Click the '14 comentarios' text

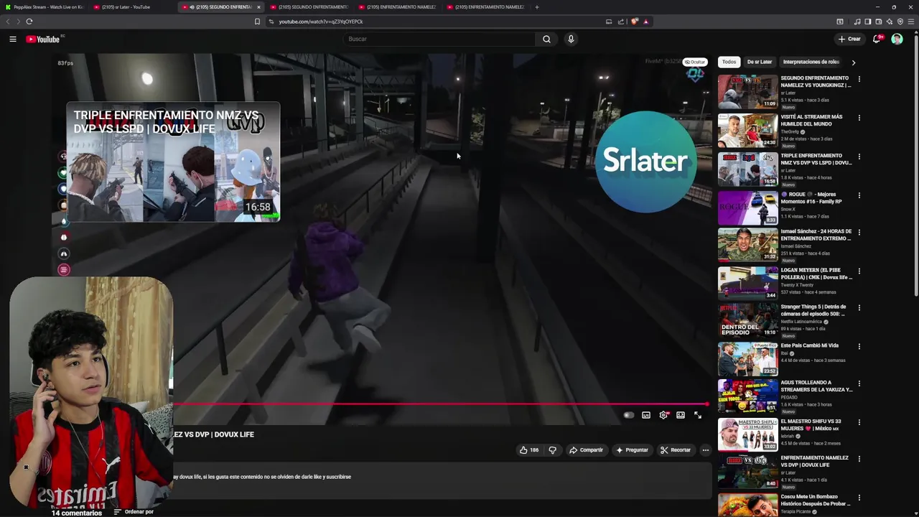[x=77, y=513]
